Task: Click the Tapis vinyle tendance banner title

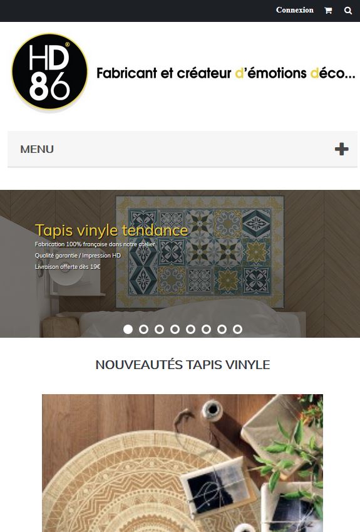Action: 111,231
